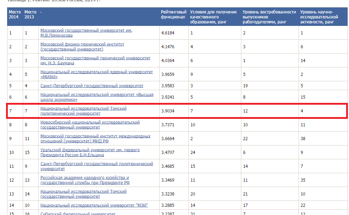Select rating value 3.3238
The image size is (349, 215).
coord(168,194)
